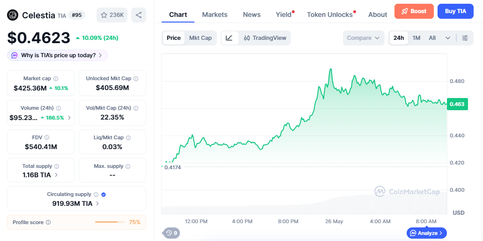
Task: Click the 0.4174 opening price marker
Action: click(x=172, y=167)
